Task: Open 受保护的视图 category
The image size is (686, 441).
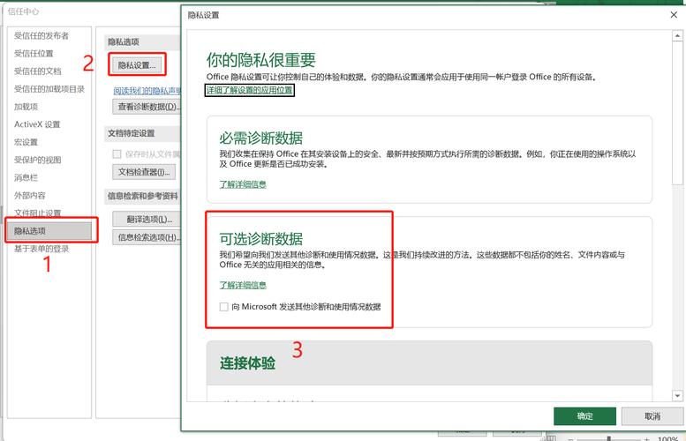Action: tap(38, 160)
